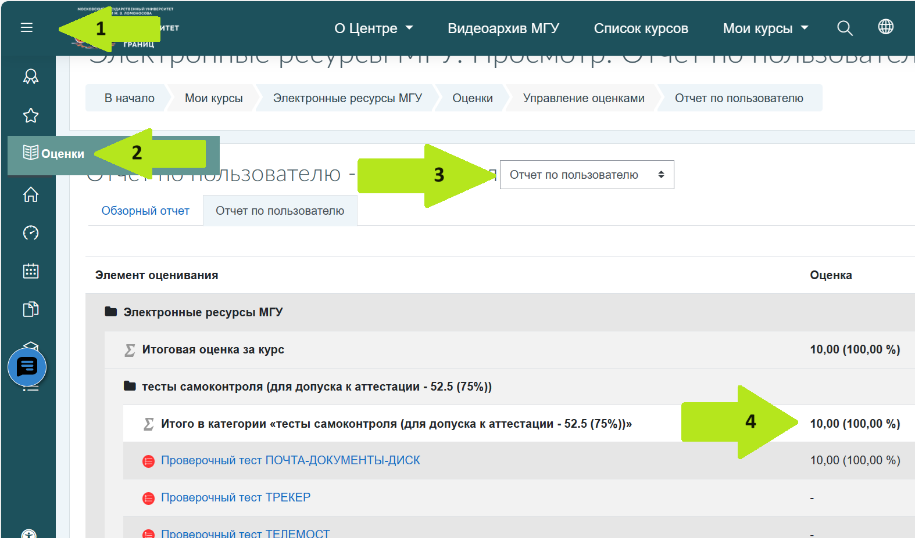Open the blue chat messages bubble

[27, 367]
